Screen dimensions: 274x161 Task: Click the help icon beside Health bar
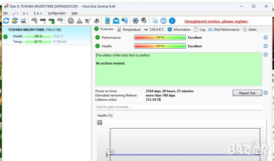(265, 46)
